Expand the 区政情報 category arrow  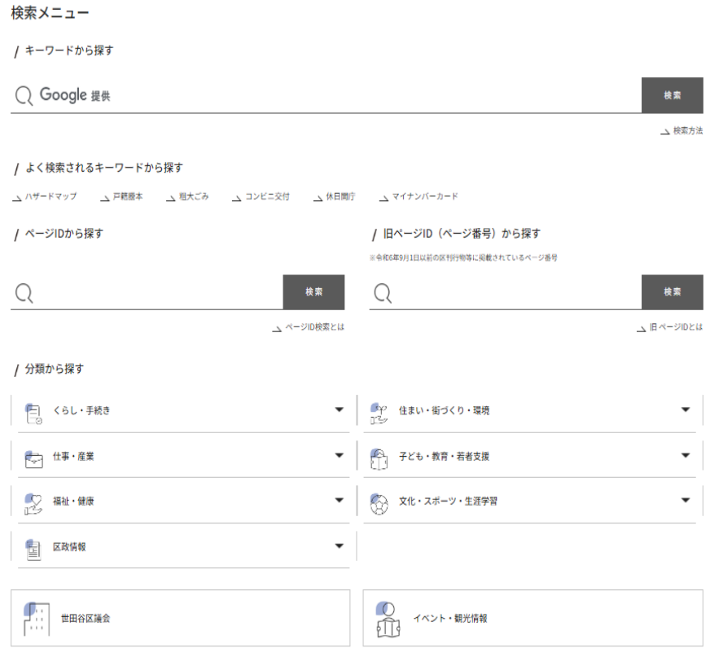coord(340,546)
